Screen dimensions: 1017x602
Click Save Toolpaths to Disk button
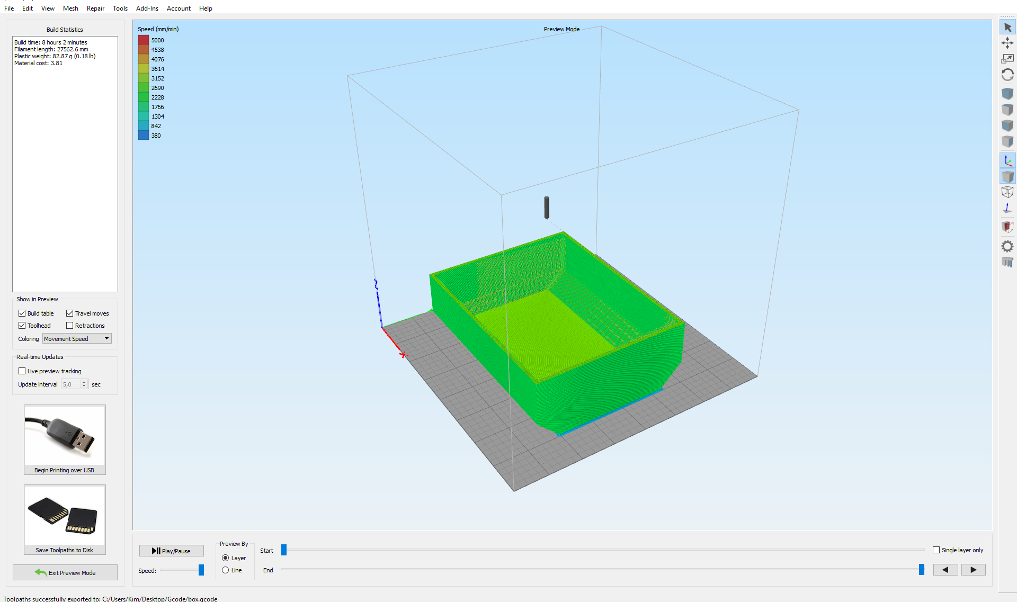click(65, 519)
